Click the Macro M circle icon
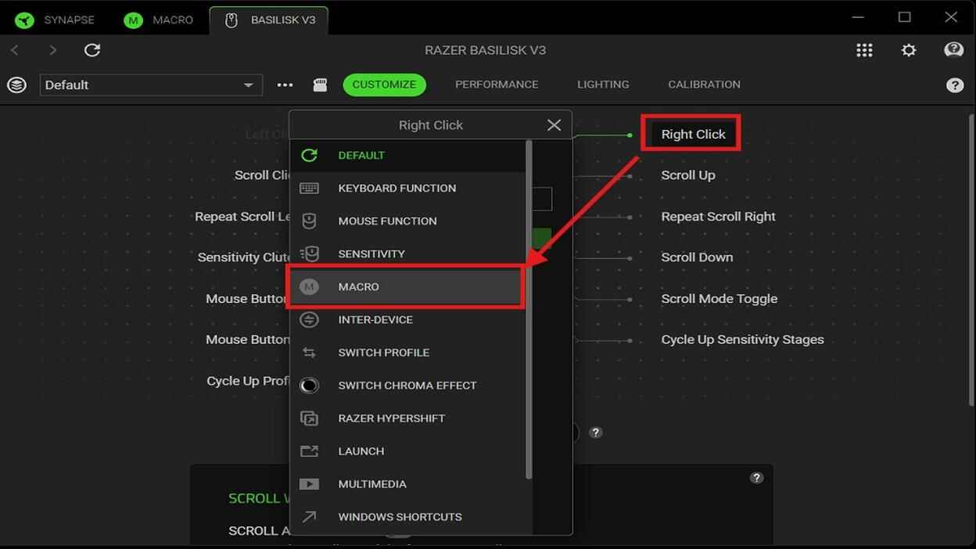 [x=310, y=287]
